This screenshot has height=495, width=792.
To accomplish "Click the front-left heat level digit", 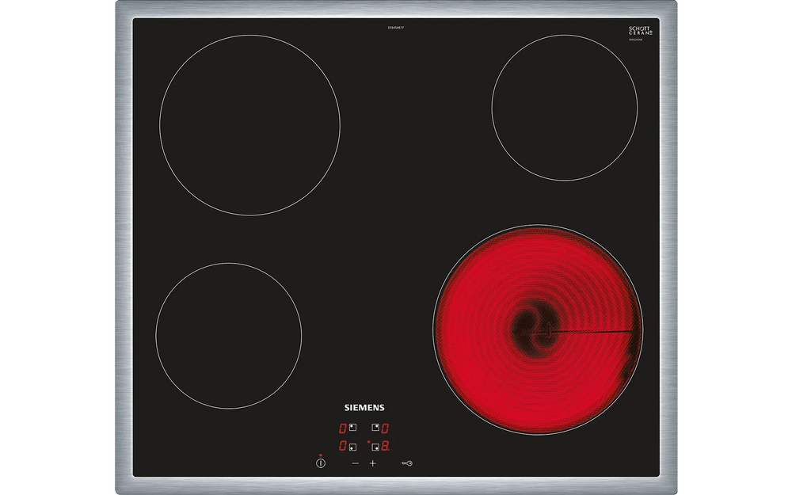I will pos(343,447).
